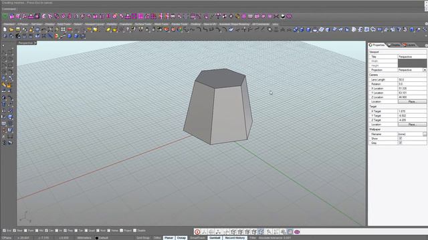The height and width of the screenshot is (240, 428).
Task: Click the black and white sphere icon
Action: click(x=283, y=17)
